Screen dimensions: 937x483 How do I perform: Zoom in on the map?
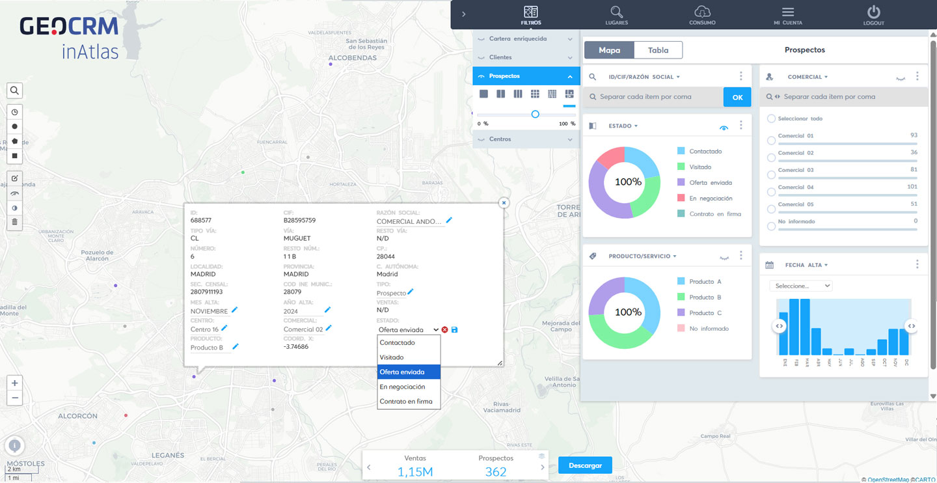click(14, 383)
